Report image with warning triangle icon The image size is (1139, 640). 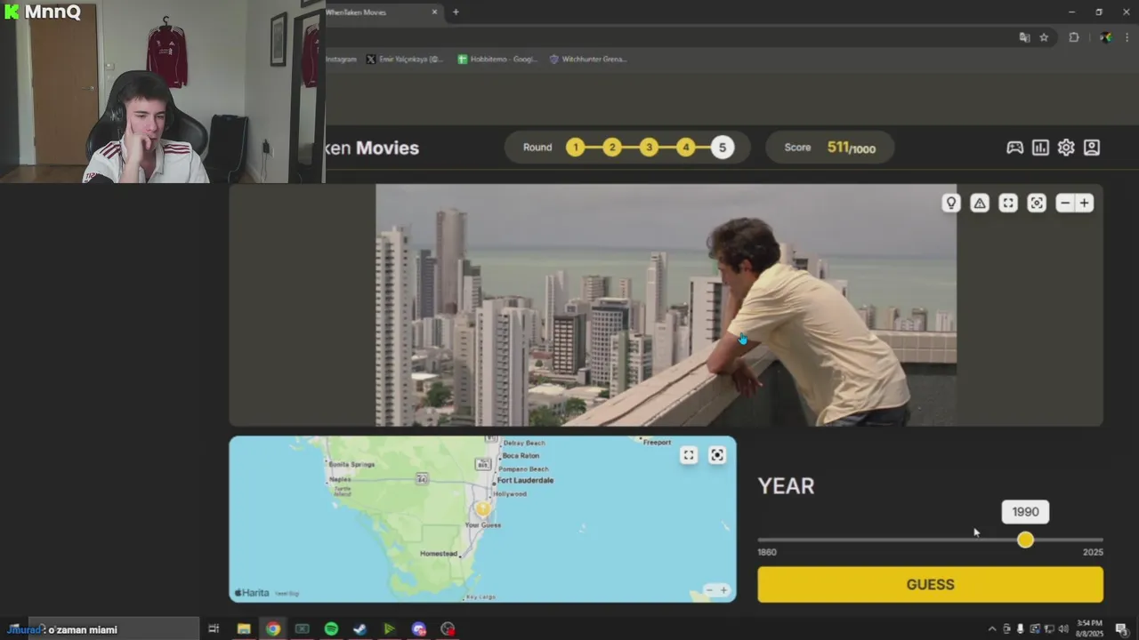pos(980,204)
